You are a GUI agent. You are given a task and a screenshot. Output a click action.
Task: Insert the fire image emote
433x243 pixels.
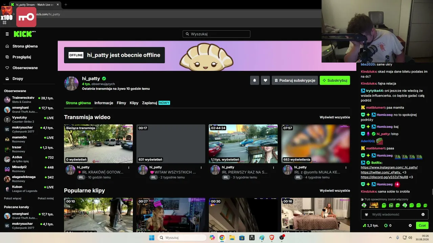(x=374, y=205)
